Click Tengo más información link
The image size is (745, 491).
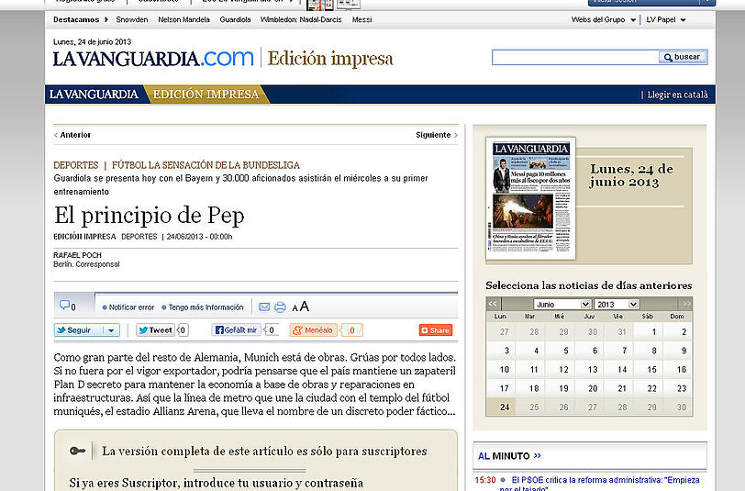click(206, 307)
